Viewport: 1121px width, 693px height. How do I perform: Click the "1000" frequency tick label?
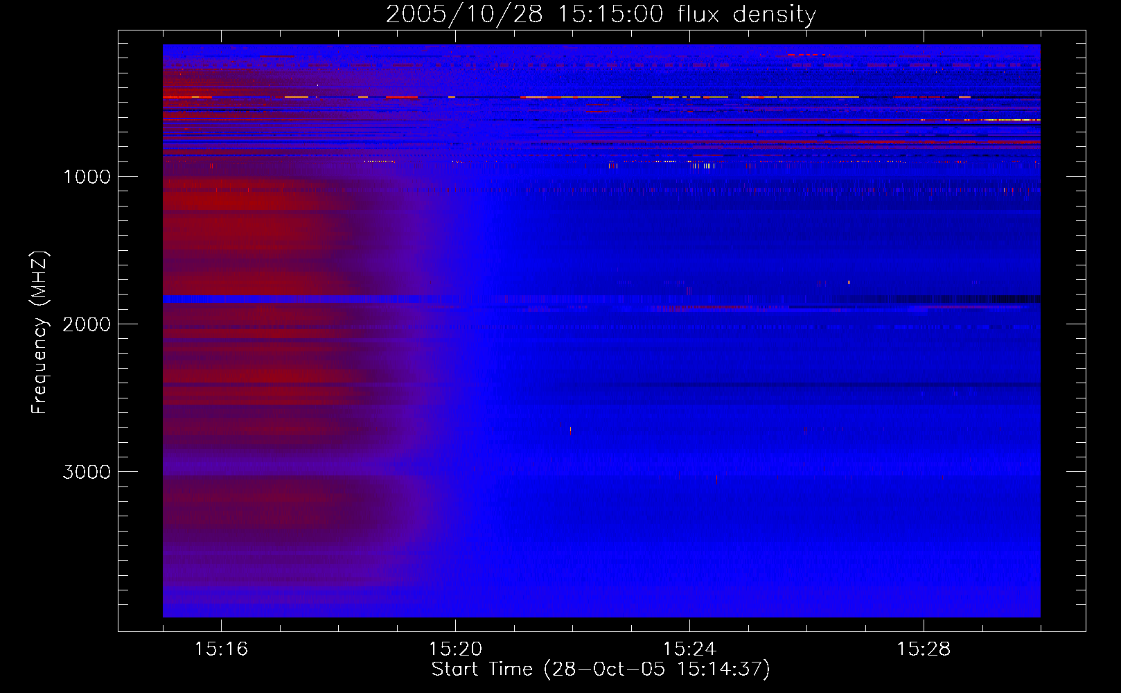click(x=87, y=177)
